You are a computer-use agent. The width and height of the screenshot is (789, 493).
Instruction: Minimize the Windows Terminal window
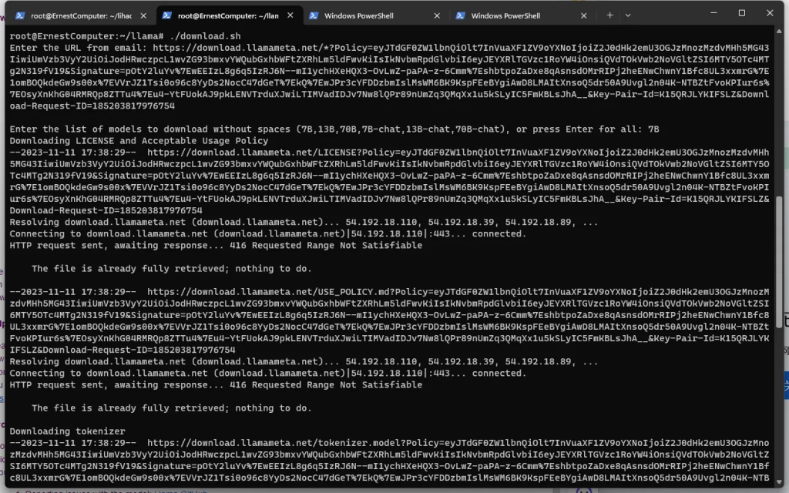pos(707,13)
